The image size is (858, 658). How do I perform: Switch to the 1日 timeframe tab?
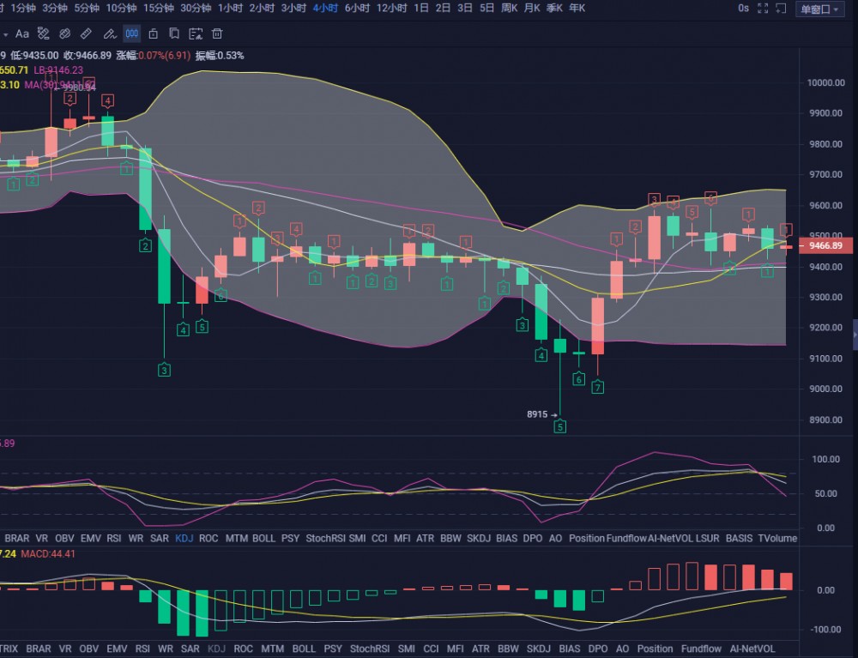(421, 8)
